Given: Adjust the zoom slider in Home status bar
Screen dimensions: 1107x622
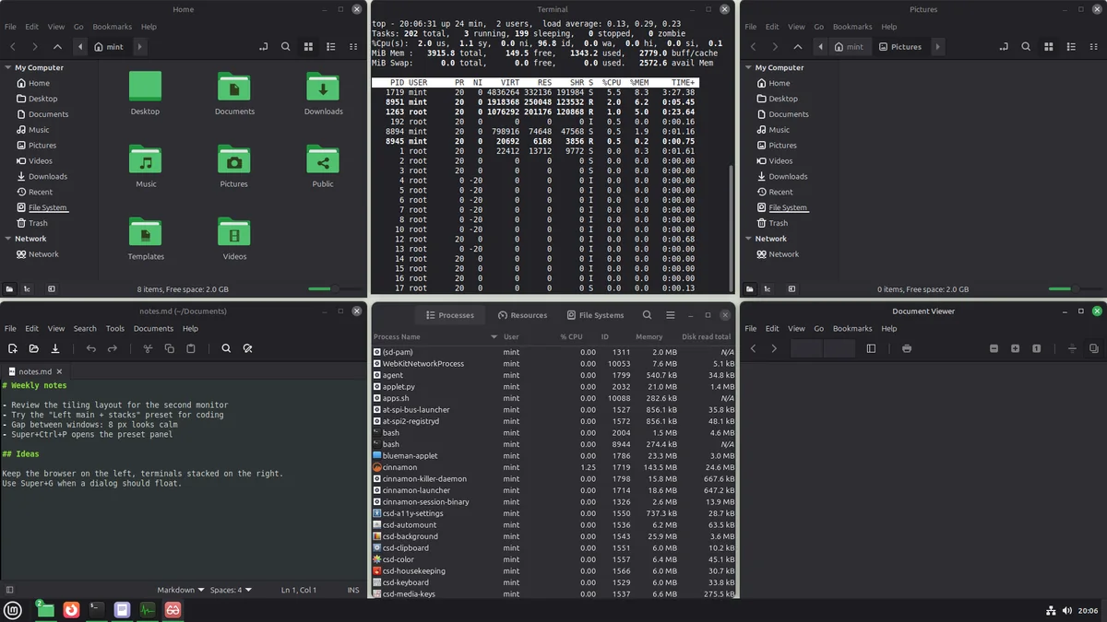Looking at the screenshot, I should 334,289.
